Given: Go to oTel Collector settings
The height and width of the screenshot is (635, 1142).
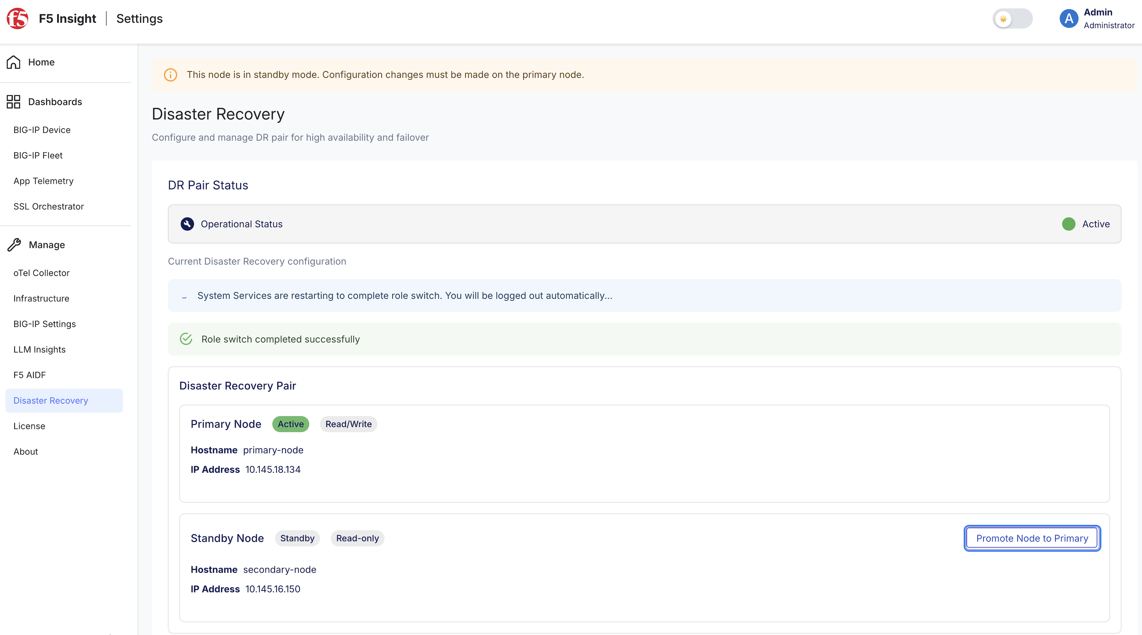Looking at the screenshot, I should [42, 273].
